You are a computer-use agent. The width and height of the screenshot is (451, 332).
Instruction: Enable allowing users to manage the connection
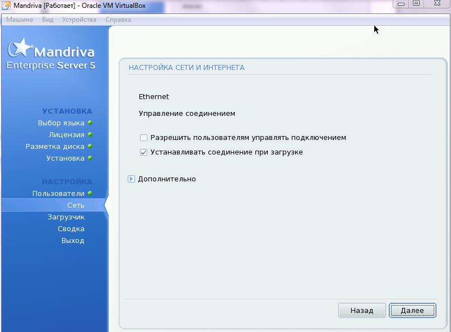click(143, 138)
